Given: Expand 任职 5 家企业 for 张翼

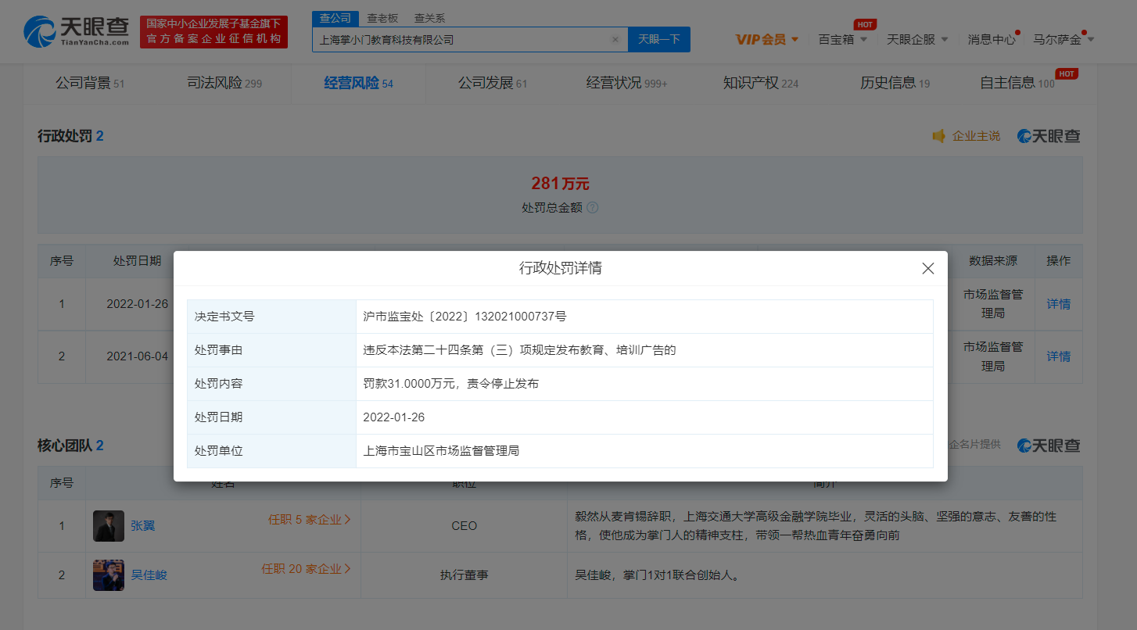Looking at the screenshot, I should [310, 519].
